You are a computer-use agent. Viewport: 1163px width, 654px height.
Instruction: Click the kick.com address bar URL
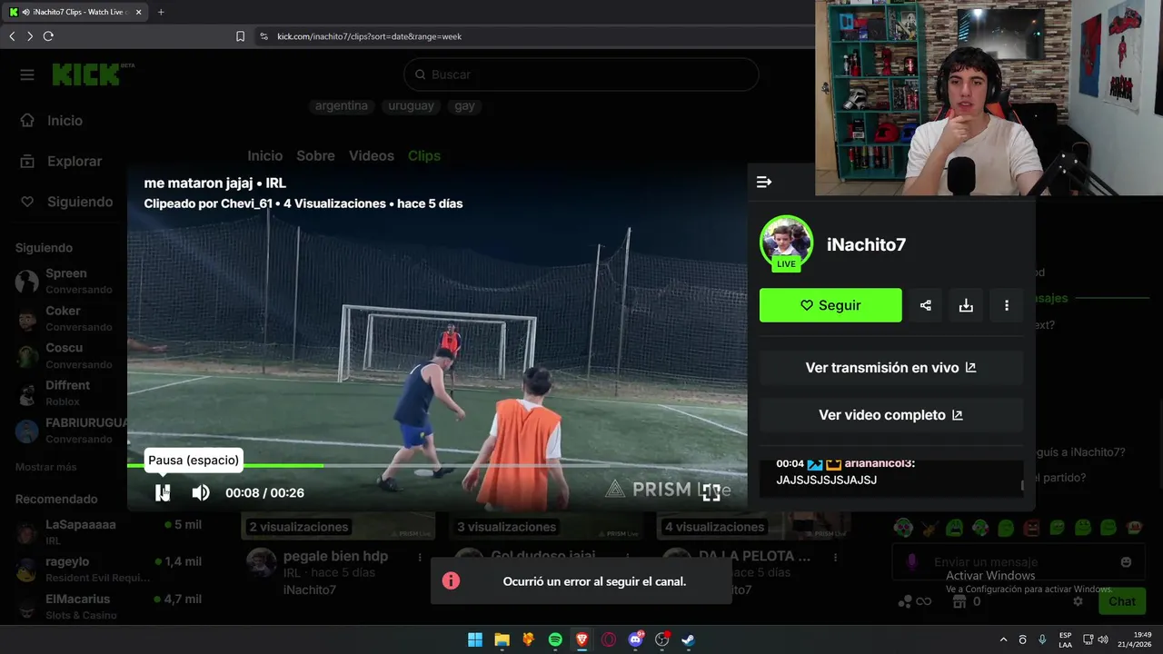pyautogui.click(x=369, y=36)
